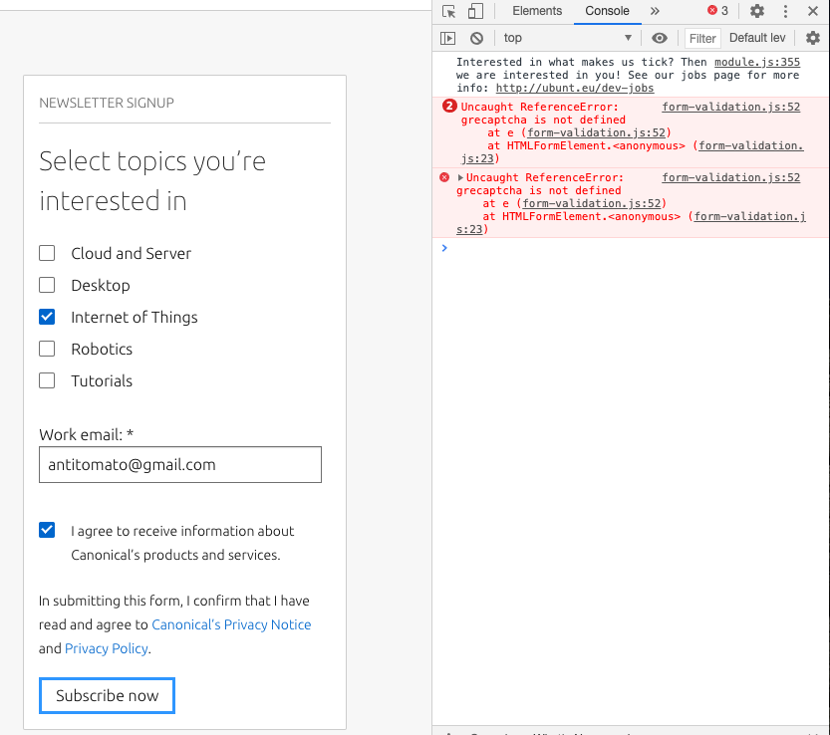
Task: Click the red error count badge
Action: 717,11
